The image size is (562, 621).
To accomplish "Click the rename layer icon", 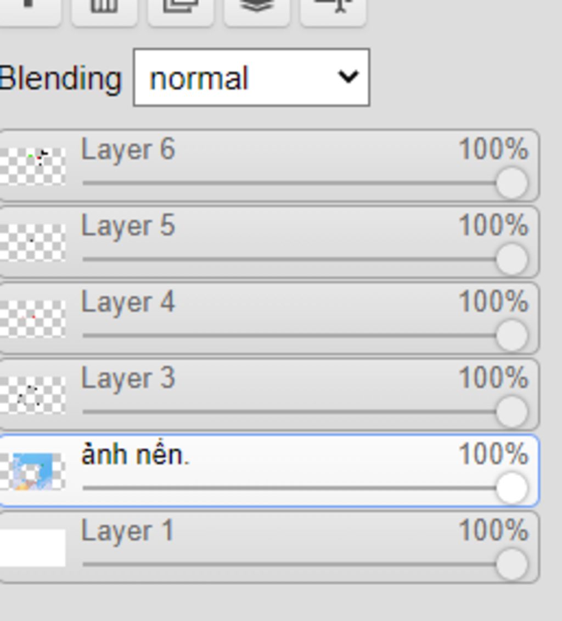I will [x=333, y=8].
